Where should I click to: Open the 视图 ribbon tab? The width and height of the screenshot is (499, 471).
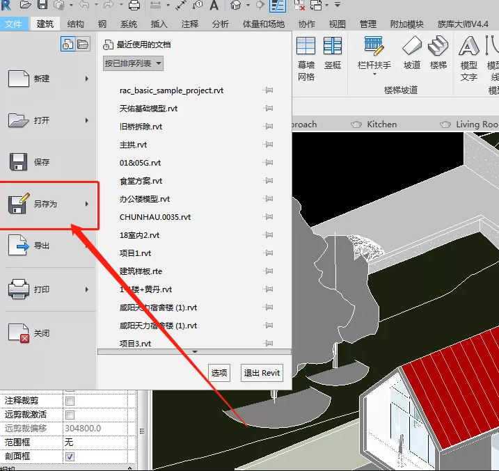point(337,24)
